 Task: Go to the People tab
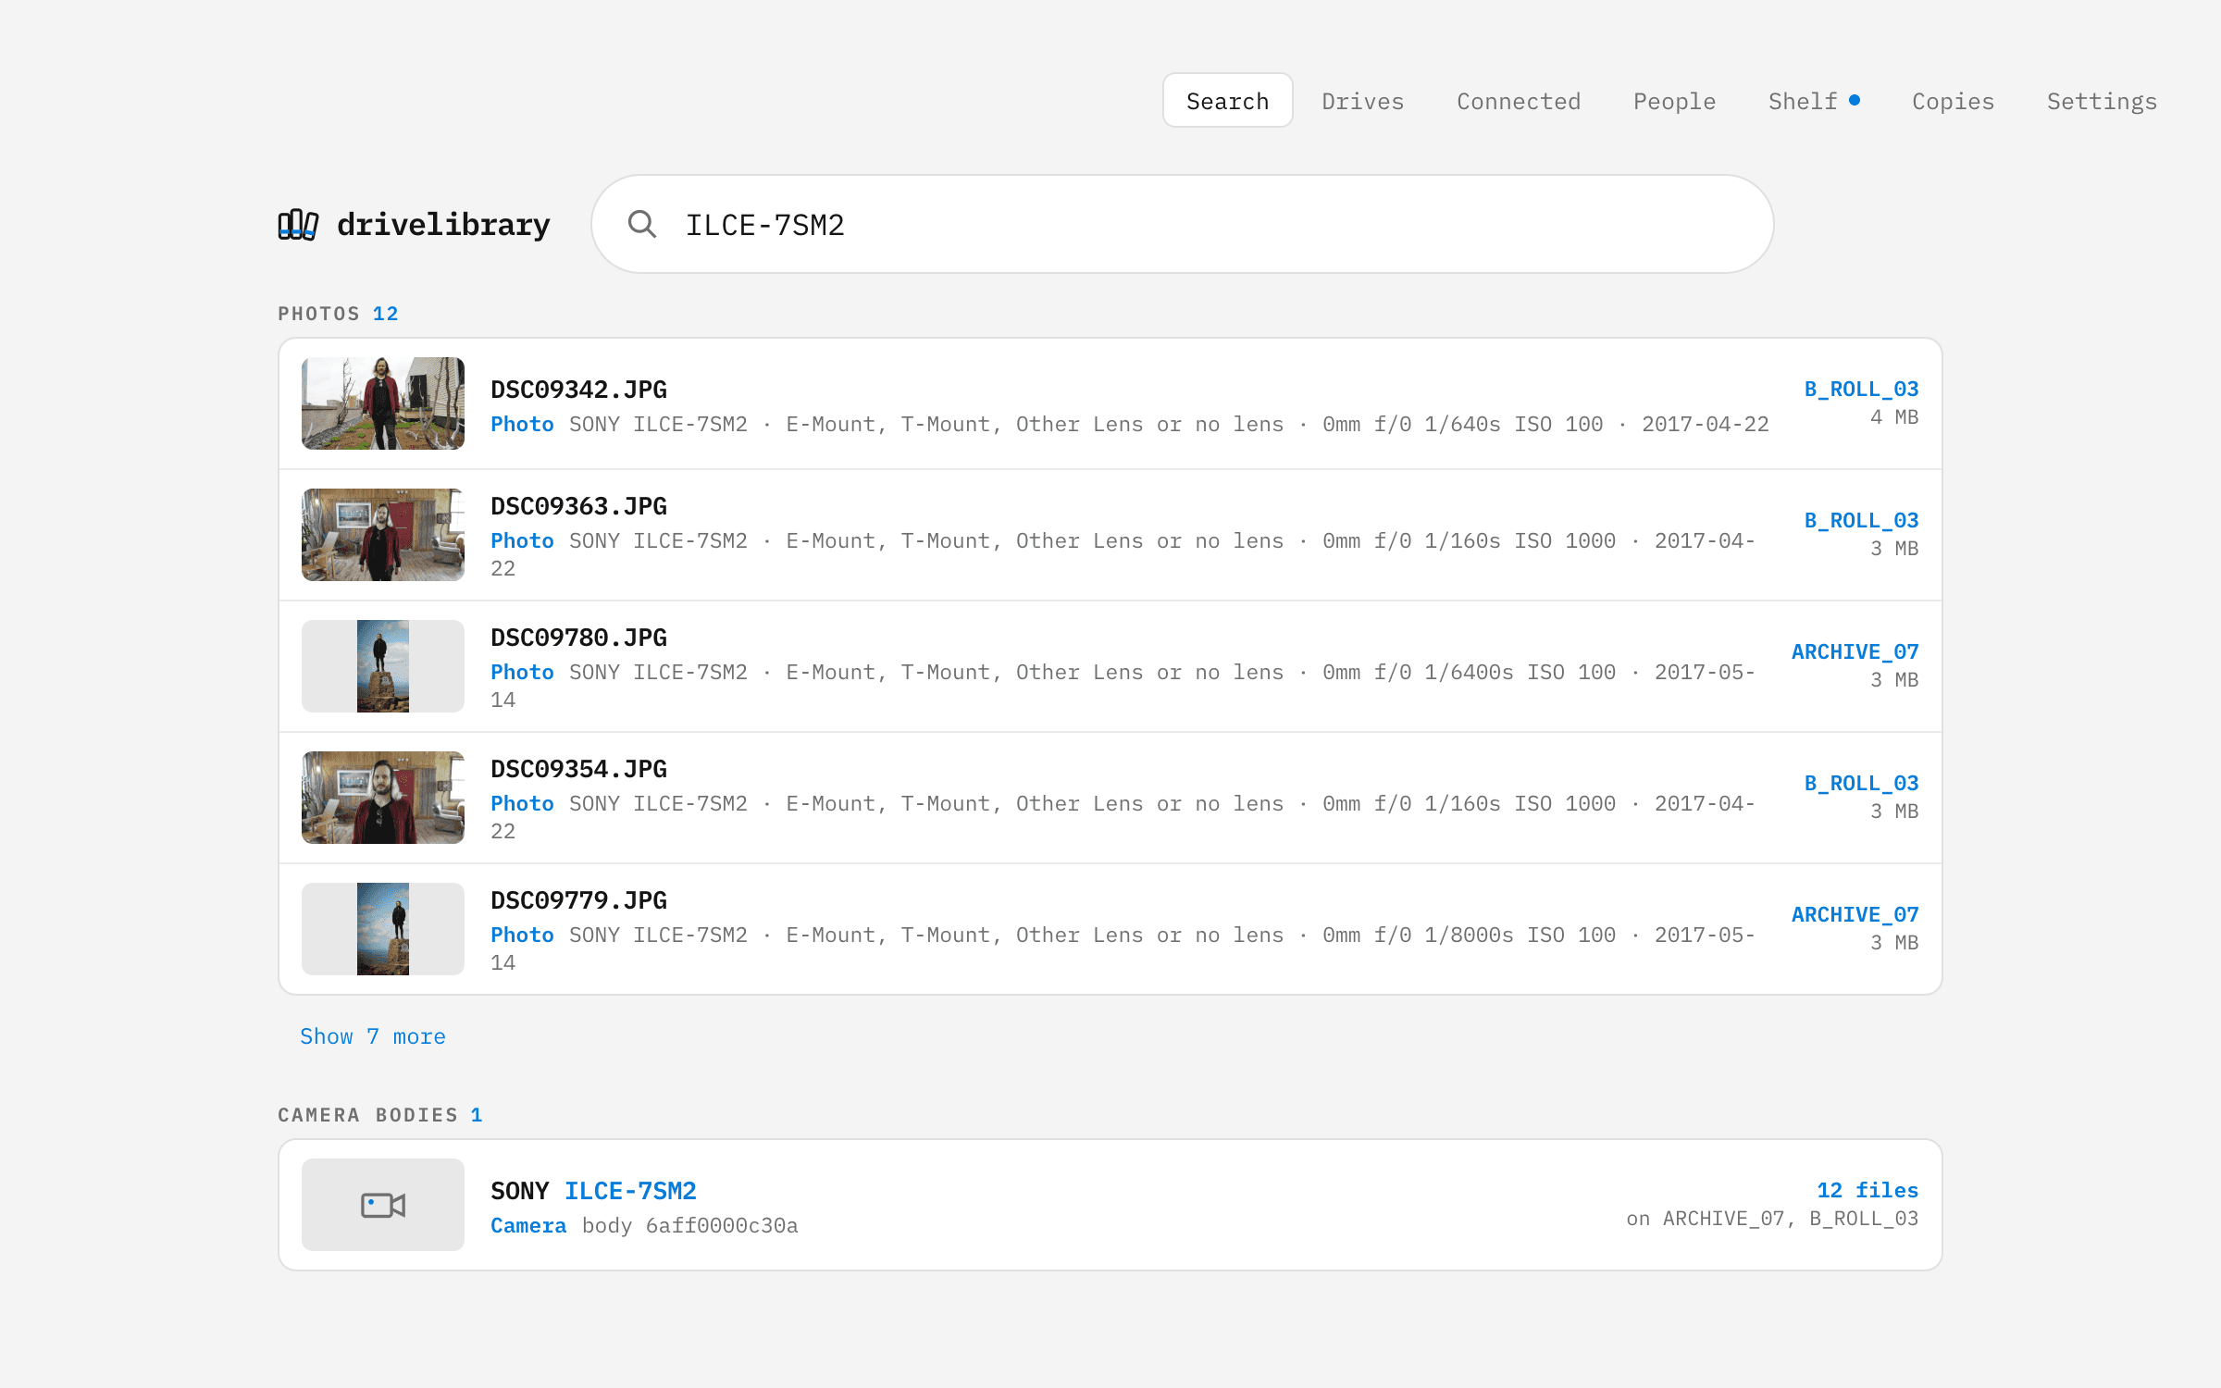point(1674,101)
